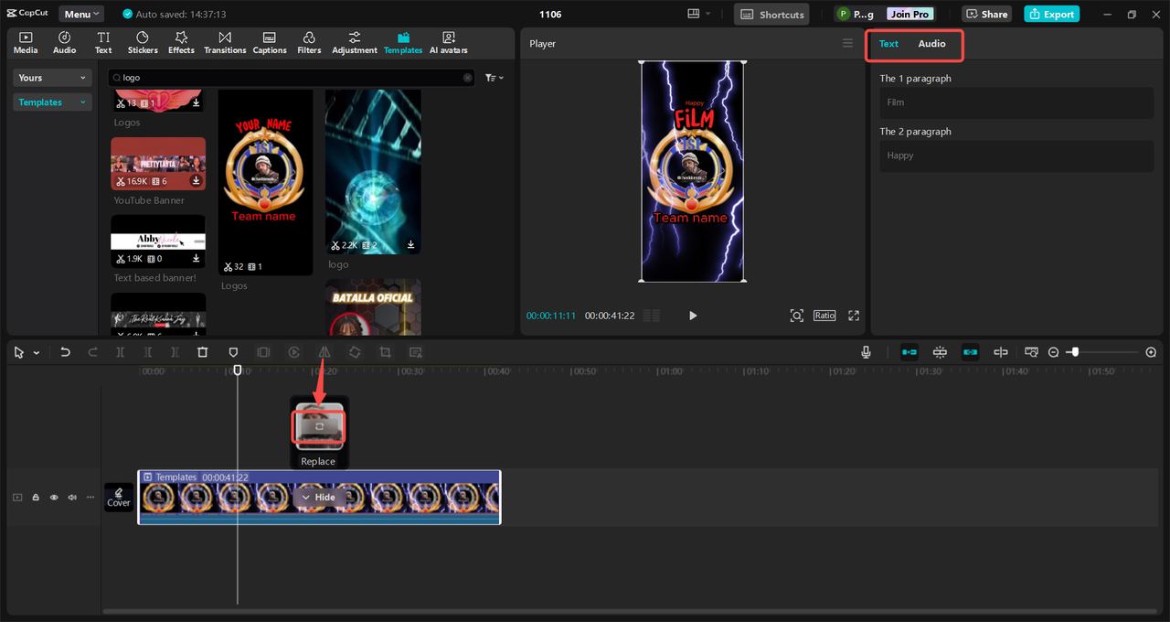The width and height of the screenshot is (1170, 622).
Task: Adjust the timeline zoom slider
Action: pos(1075,352)
